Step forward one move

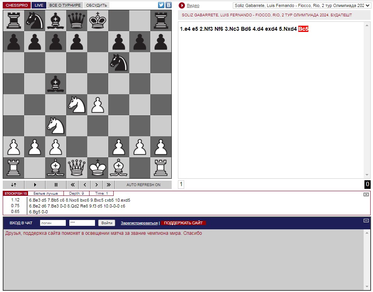(97, 185)
